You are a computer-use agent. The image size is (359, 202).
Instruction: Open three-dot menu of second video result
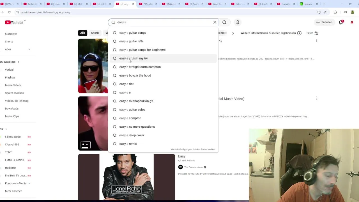(x=317, y=98)
